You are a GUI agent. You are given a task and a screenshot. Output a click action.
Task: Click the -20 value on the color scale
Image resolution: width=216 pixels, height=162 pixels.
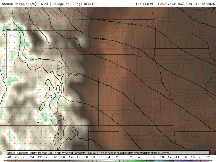click(x=46, y=157)
